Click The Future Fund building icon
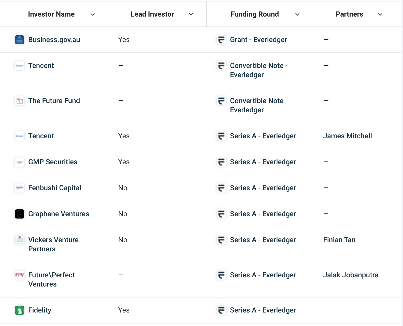This screenshot has width=403, height=326. coord(20,101)
